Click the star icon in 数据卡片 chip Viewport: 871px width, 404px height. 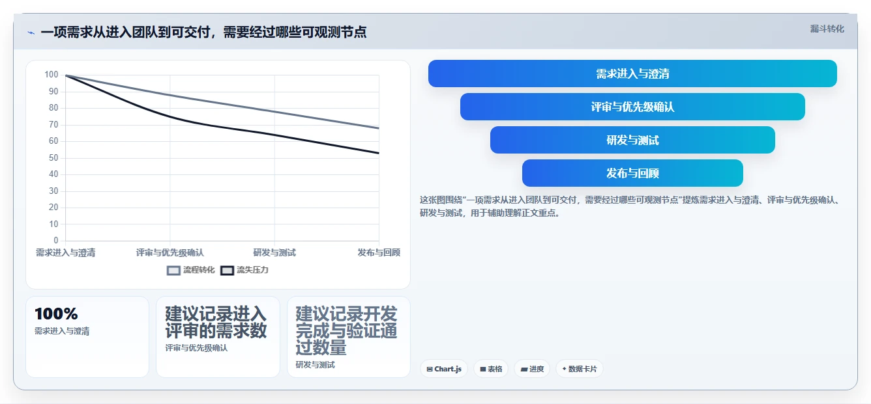[564, 369]
